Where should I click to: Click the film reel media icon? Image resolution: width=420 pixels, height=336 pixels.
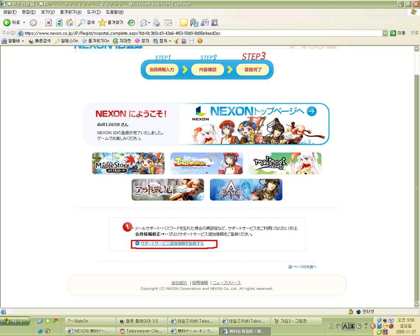click(x=194, y=23)
